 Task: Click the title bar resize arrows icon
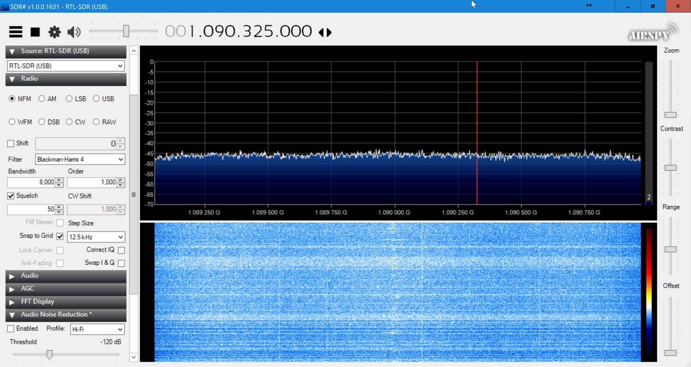point(589,5)
